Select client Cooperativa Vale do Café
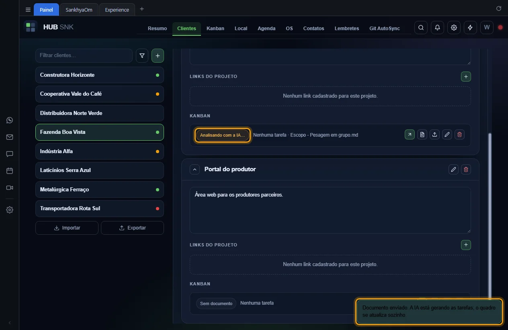The image size is (508, 330). 100,94
